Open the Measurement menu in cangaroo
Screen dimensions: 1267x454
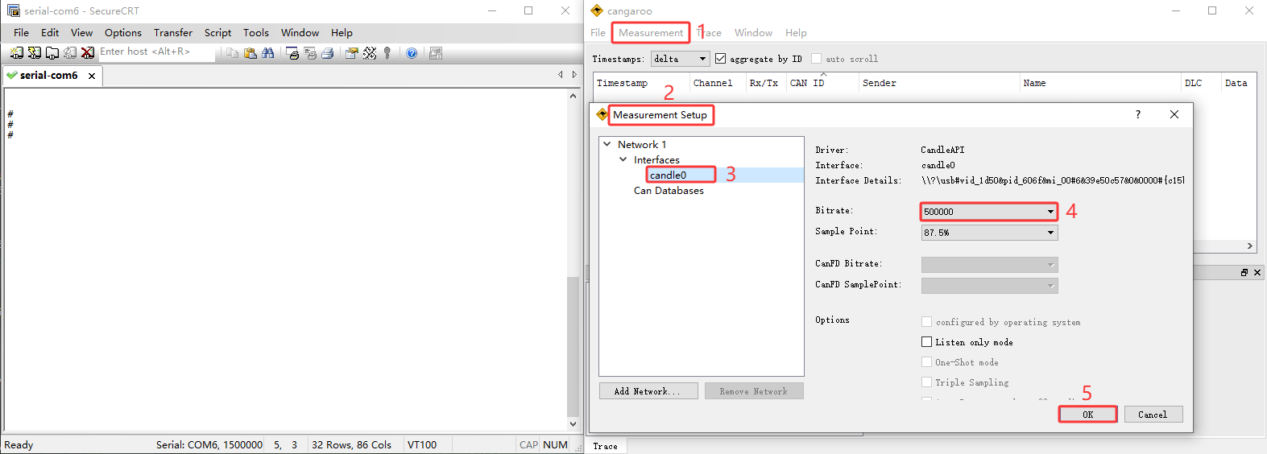(651, 33)
